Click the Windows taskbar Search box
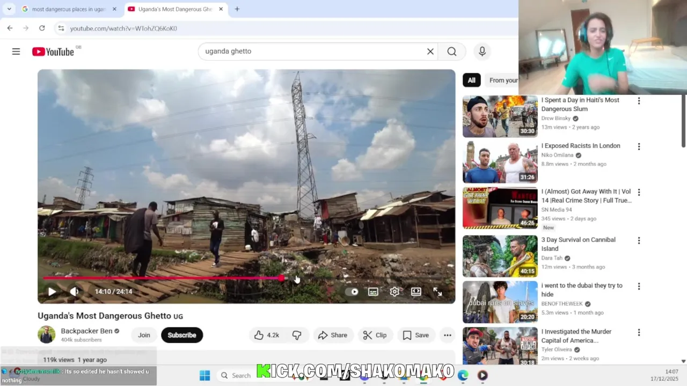The image size is (687, 386). 236,375
